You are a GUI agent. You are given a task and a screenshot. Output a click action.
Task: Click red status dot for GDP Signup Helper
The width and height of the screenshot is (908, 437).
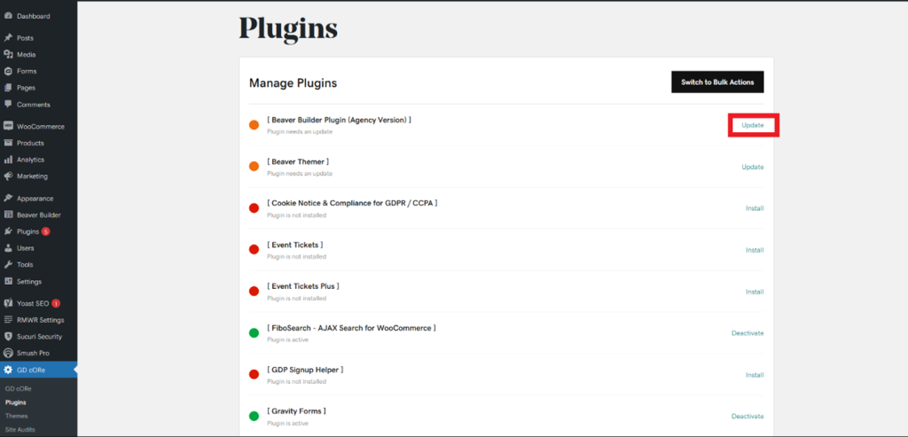(254, 375)
